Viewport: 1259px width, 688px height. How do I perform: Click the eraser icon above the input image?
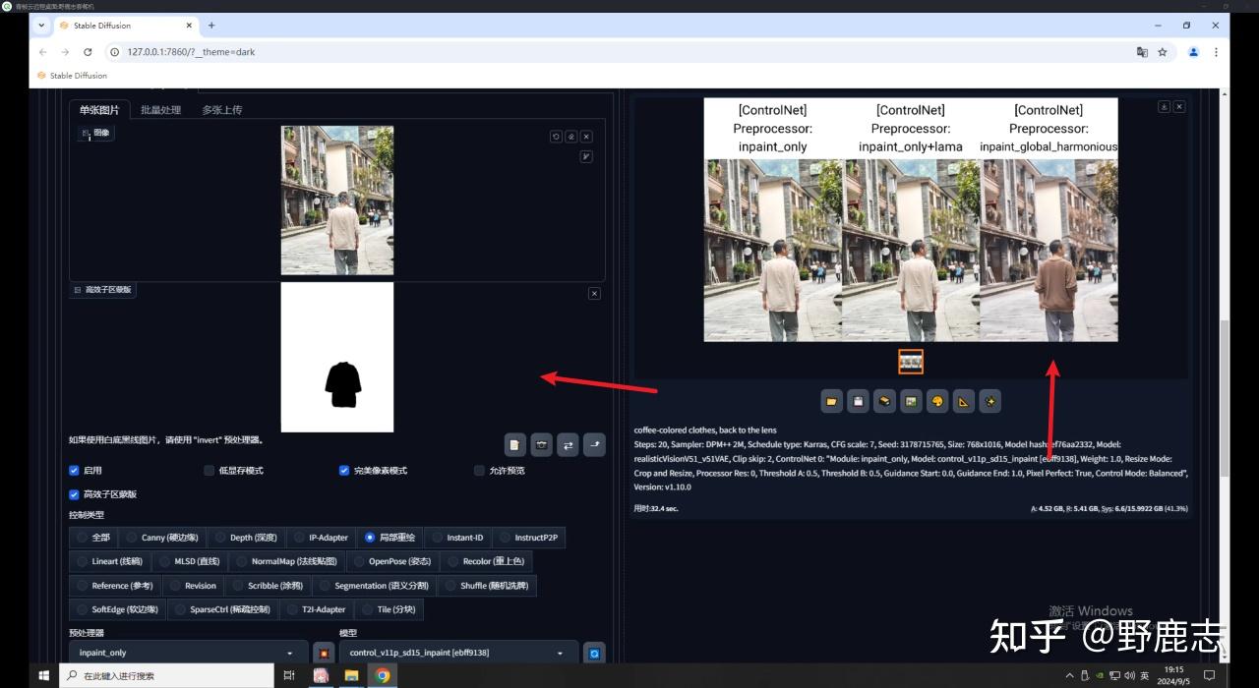tap(570, 137)
